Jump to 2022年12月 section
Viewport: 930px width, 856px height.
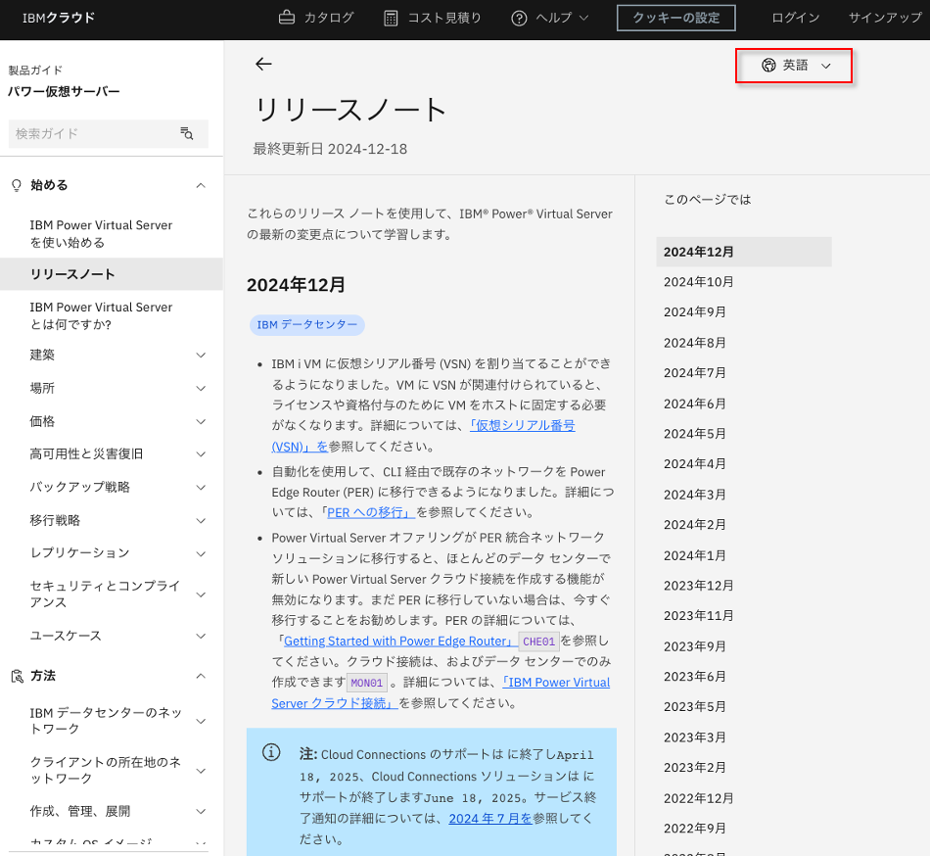coord(698,798)
